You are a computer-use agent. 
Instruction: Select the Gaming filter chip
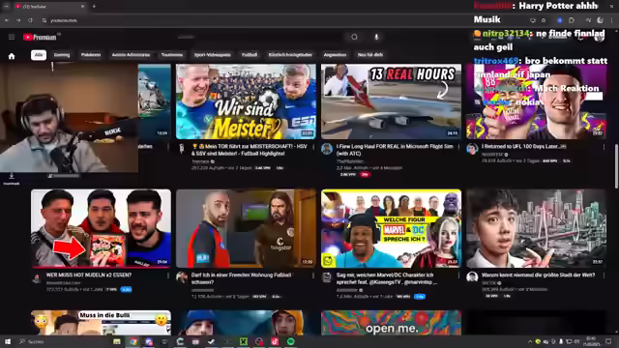coord(62,55)
